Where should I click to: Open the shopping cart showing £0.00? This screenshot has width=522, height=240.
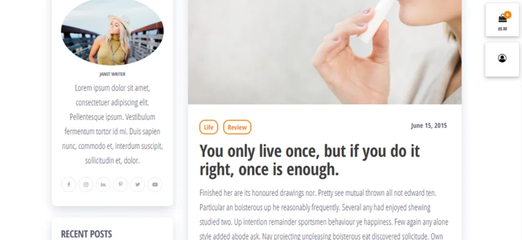502,20
